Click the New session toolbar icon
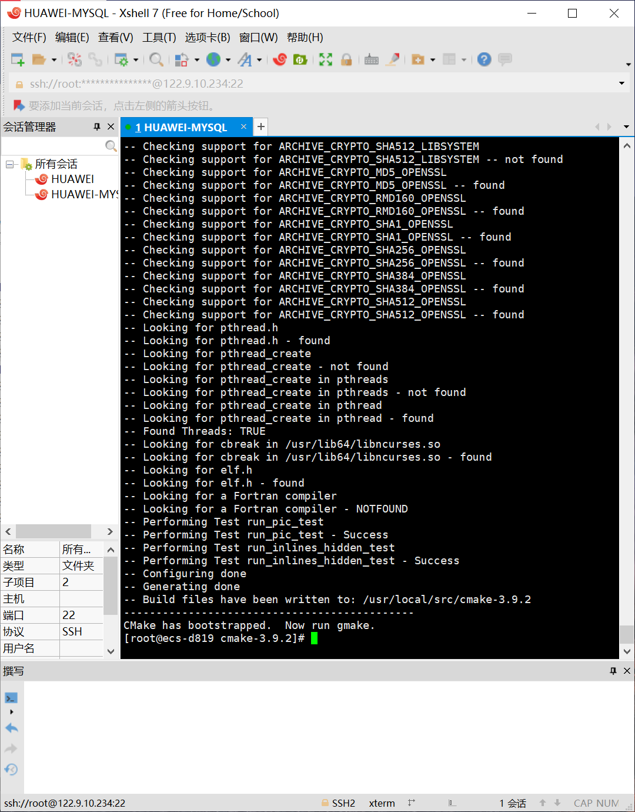The width and height of the screenshot is (635, 812). click(x=18, y=59)
